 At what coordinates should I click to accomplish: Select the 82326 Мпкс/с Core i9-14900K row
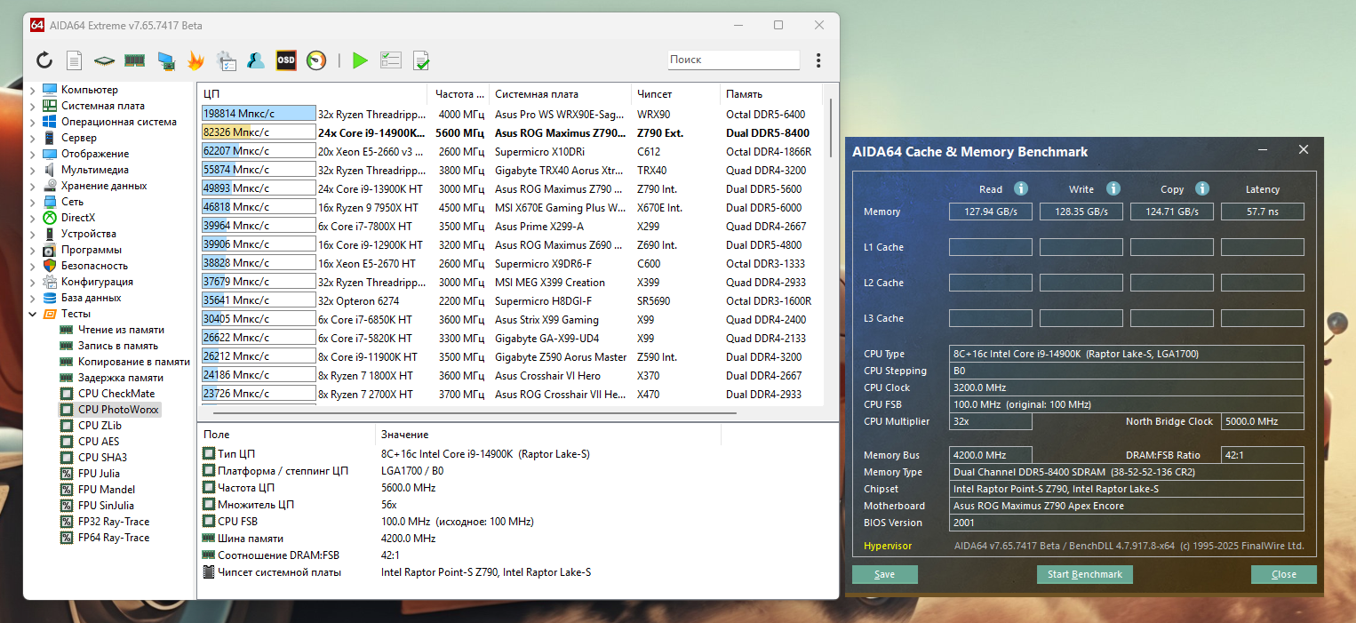(510, 132)
